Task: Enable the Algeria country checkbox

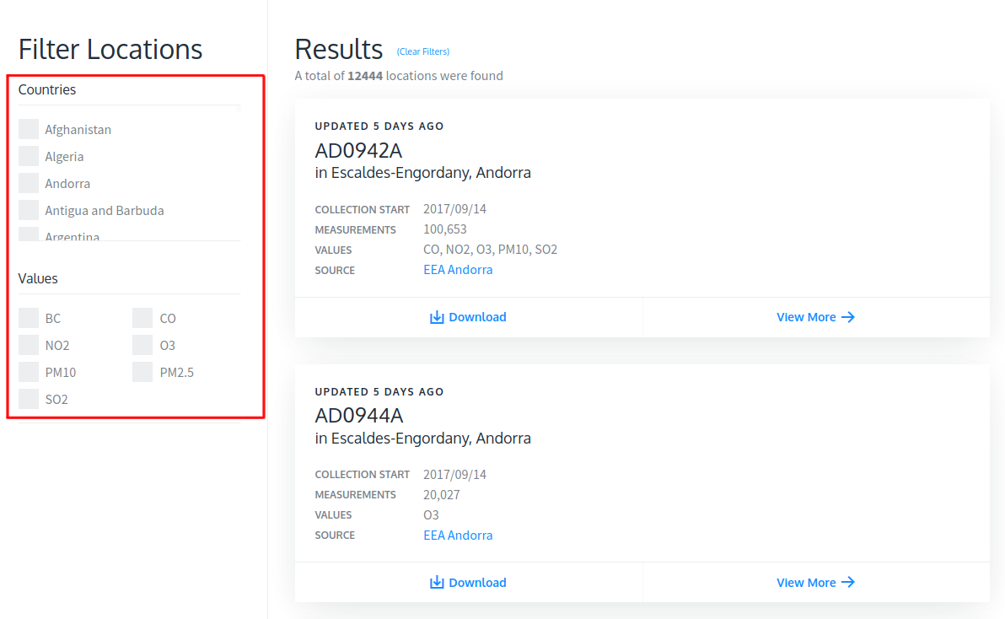Action: 29,156
